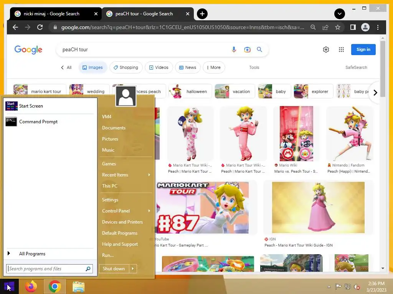This screenshot has width=393, height=294.
Task: Bookmark this page with the star icon
Action: click(x=338, y=27)
